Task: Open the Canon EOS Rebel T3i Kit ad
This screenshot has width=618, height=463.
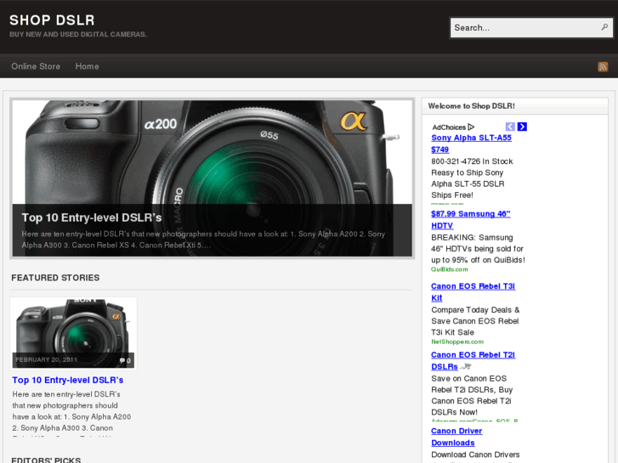Action: (x=473, y=292)
